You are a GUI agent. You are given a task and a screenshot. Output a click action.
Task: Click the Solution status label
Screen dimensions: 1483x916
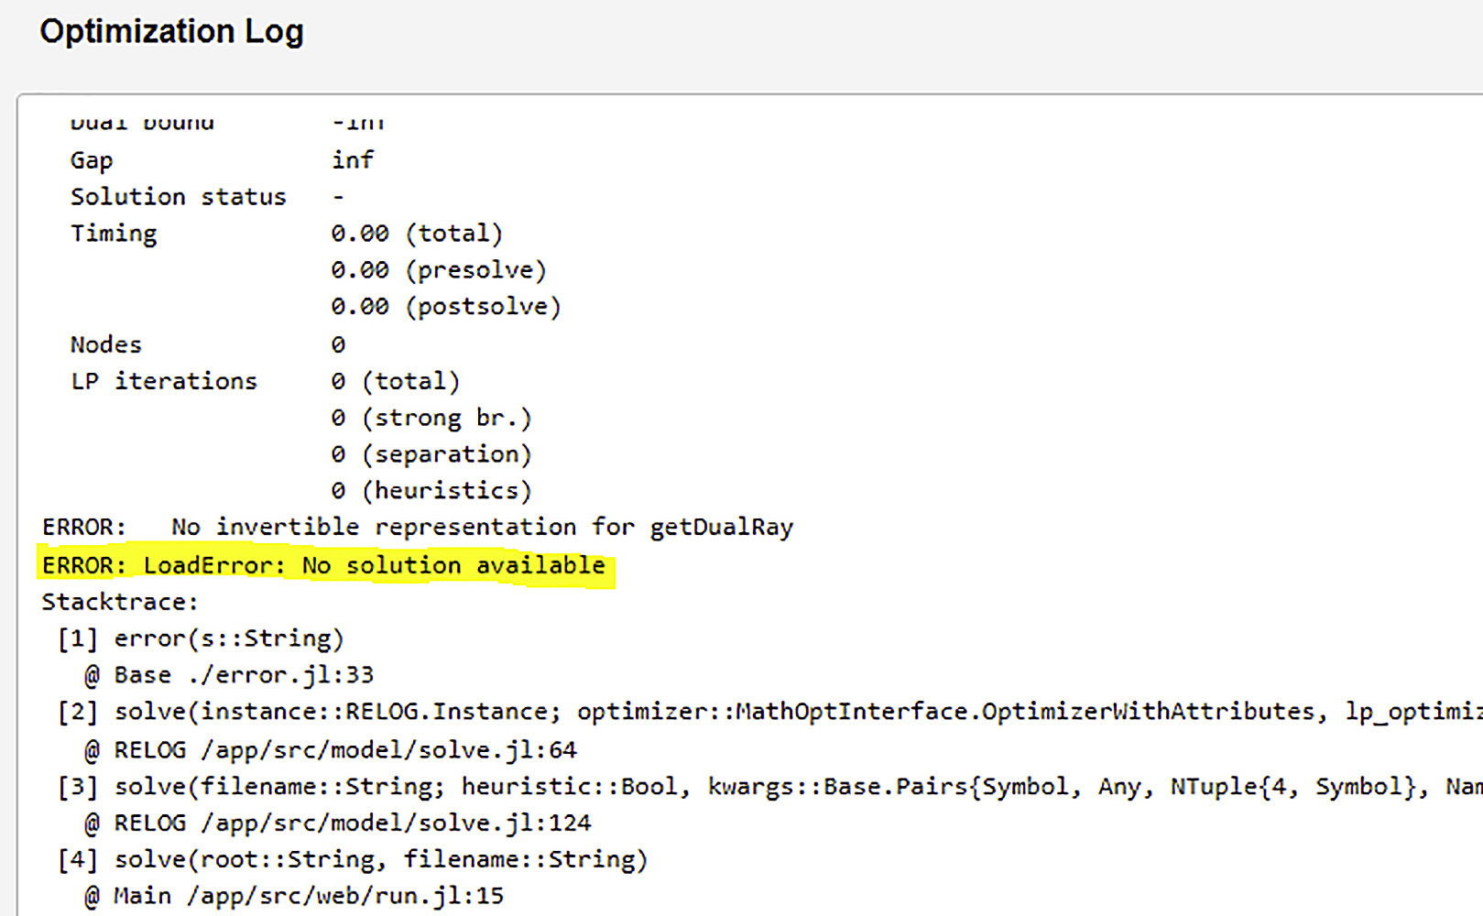pos(179,197)
